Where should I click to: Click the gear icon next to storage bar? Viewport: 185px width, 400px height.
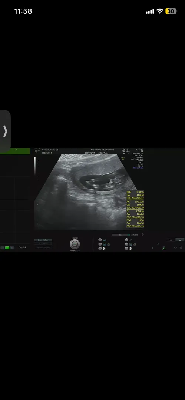tap(143, 235)
